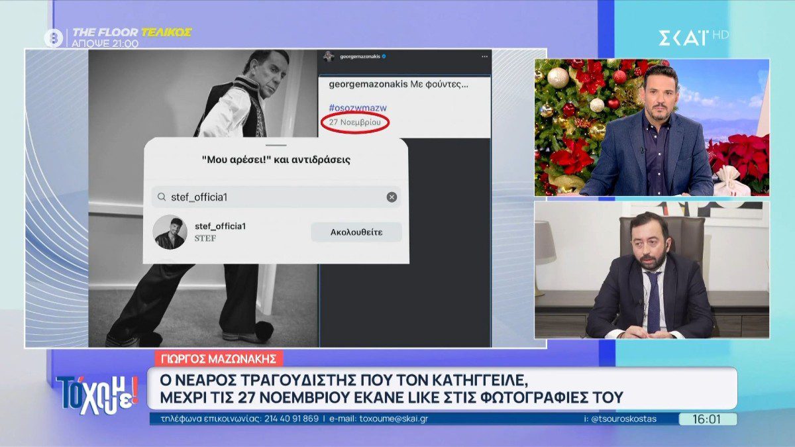
Task: Focus the search input field in likes dialog
Action: (265, 196)
